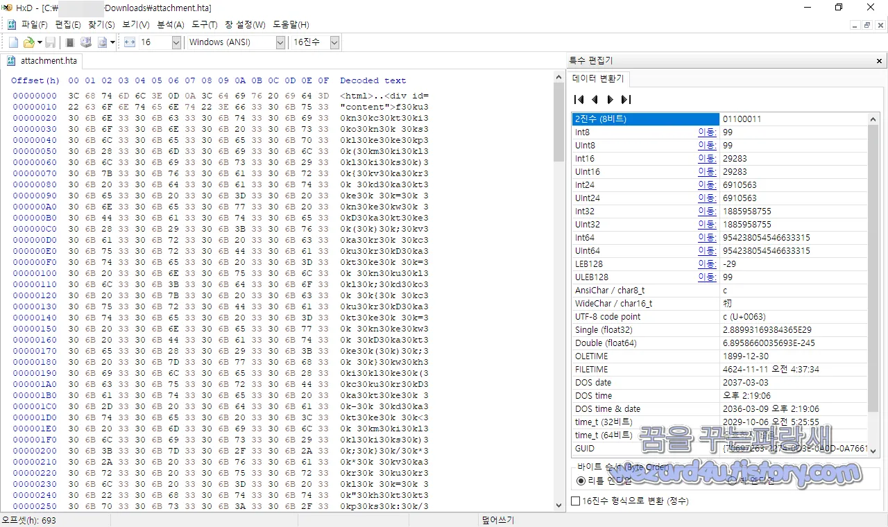Click 이동 link in the ULEB128 row
Viewport: 888px width, 527px height.
[707, 277]
